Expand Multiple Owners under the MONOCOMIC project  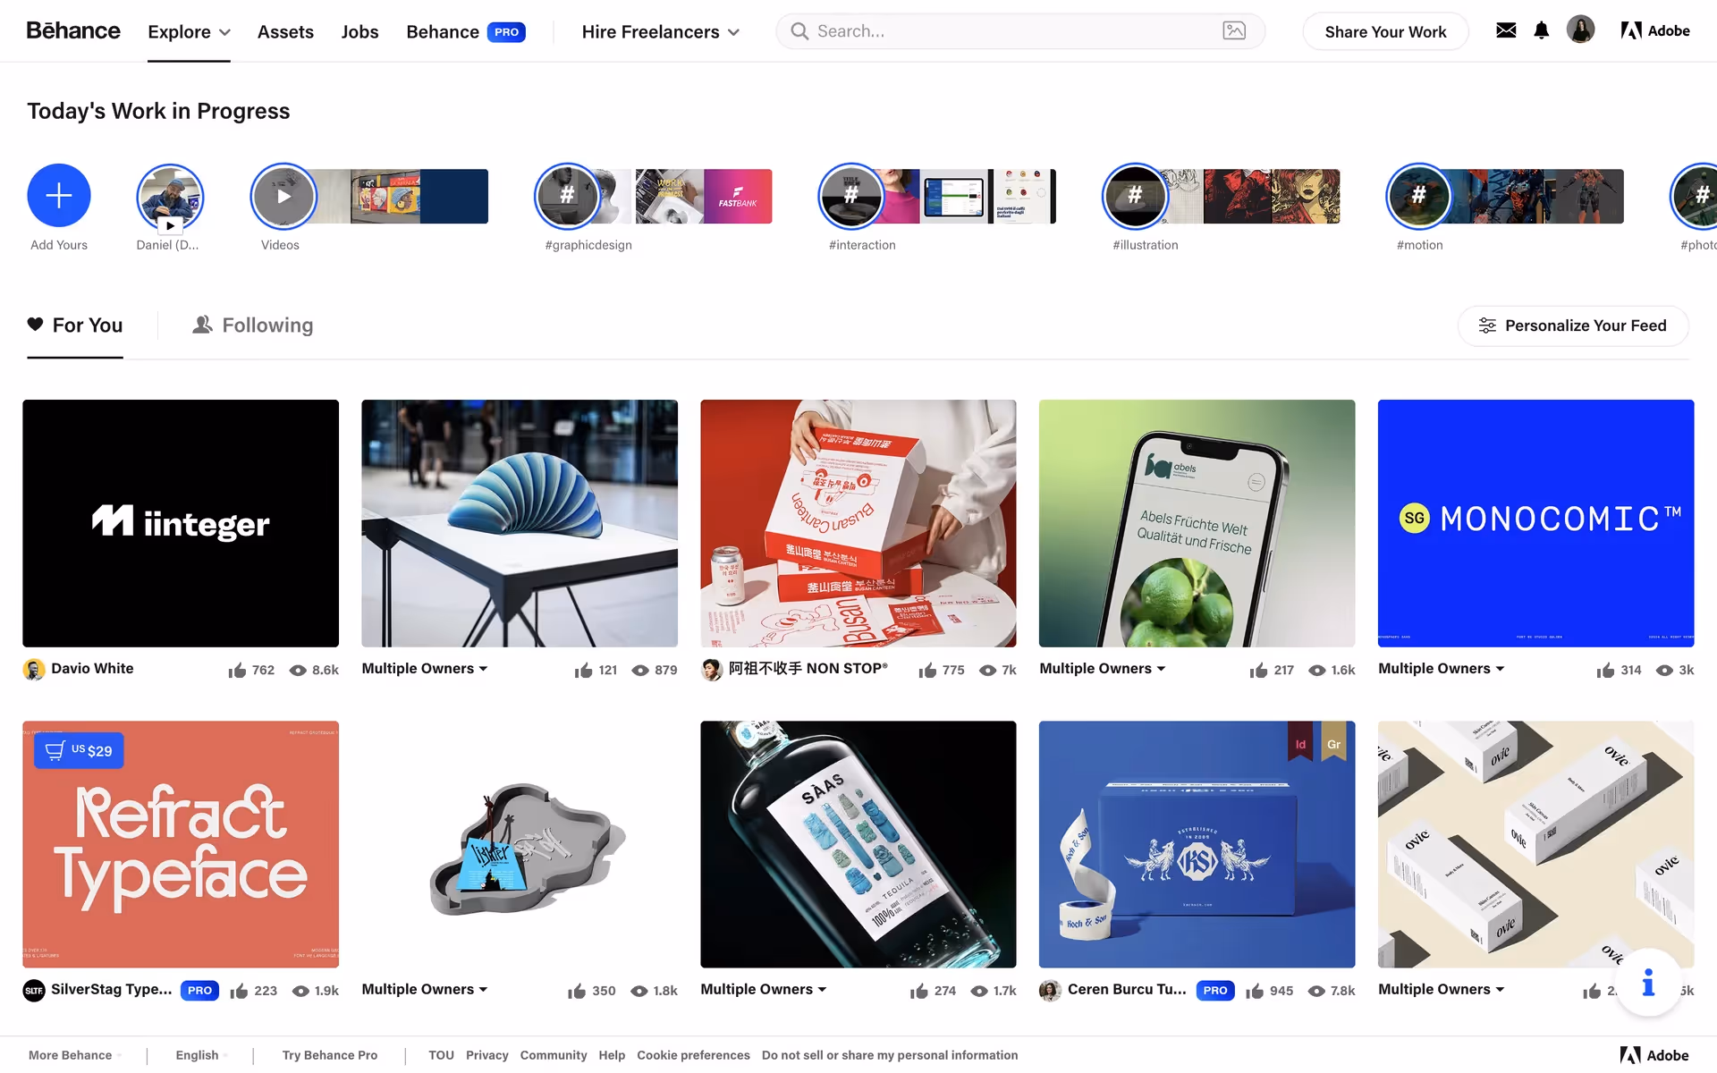[1441, 668]
